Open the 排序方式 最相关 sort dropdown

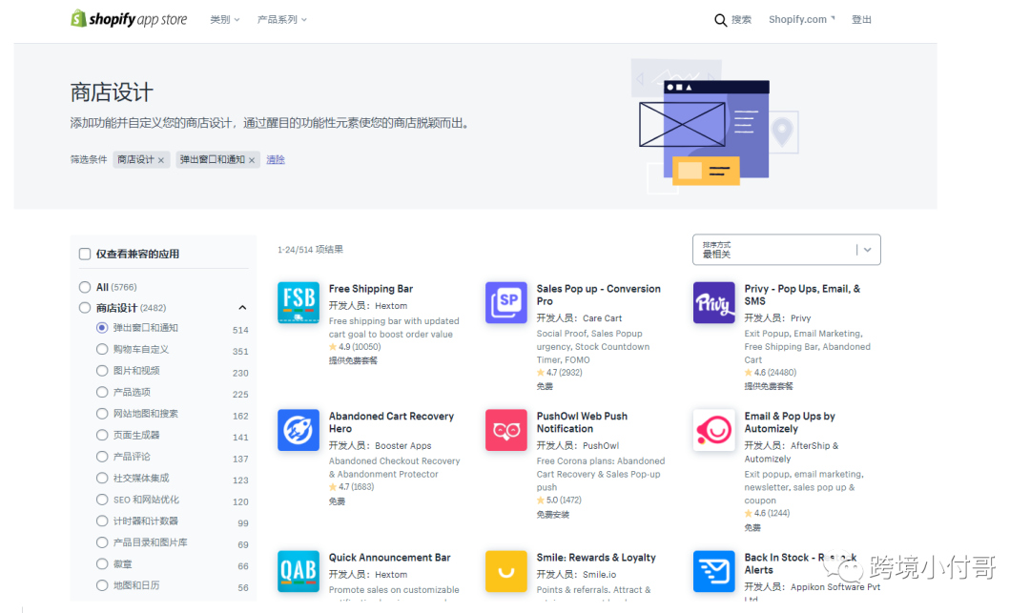[x=786, y=250]
